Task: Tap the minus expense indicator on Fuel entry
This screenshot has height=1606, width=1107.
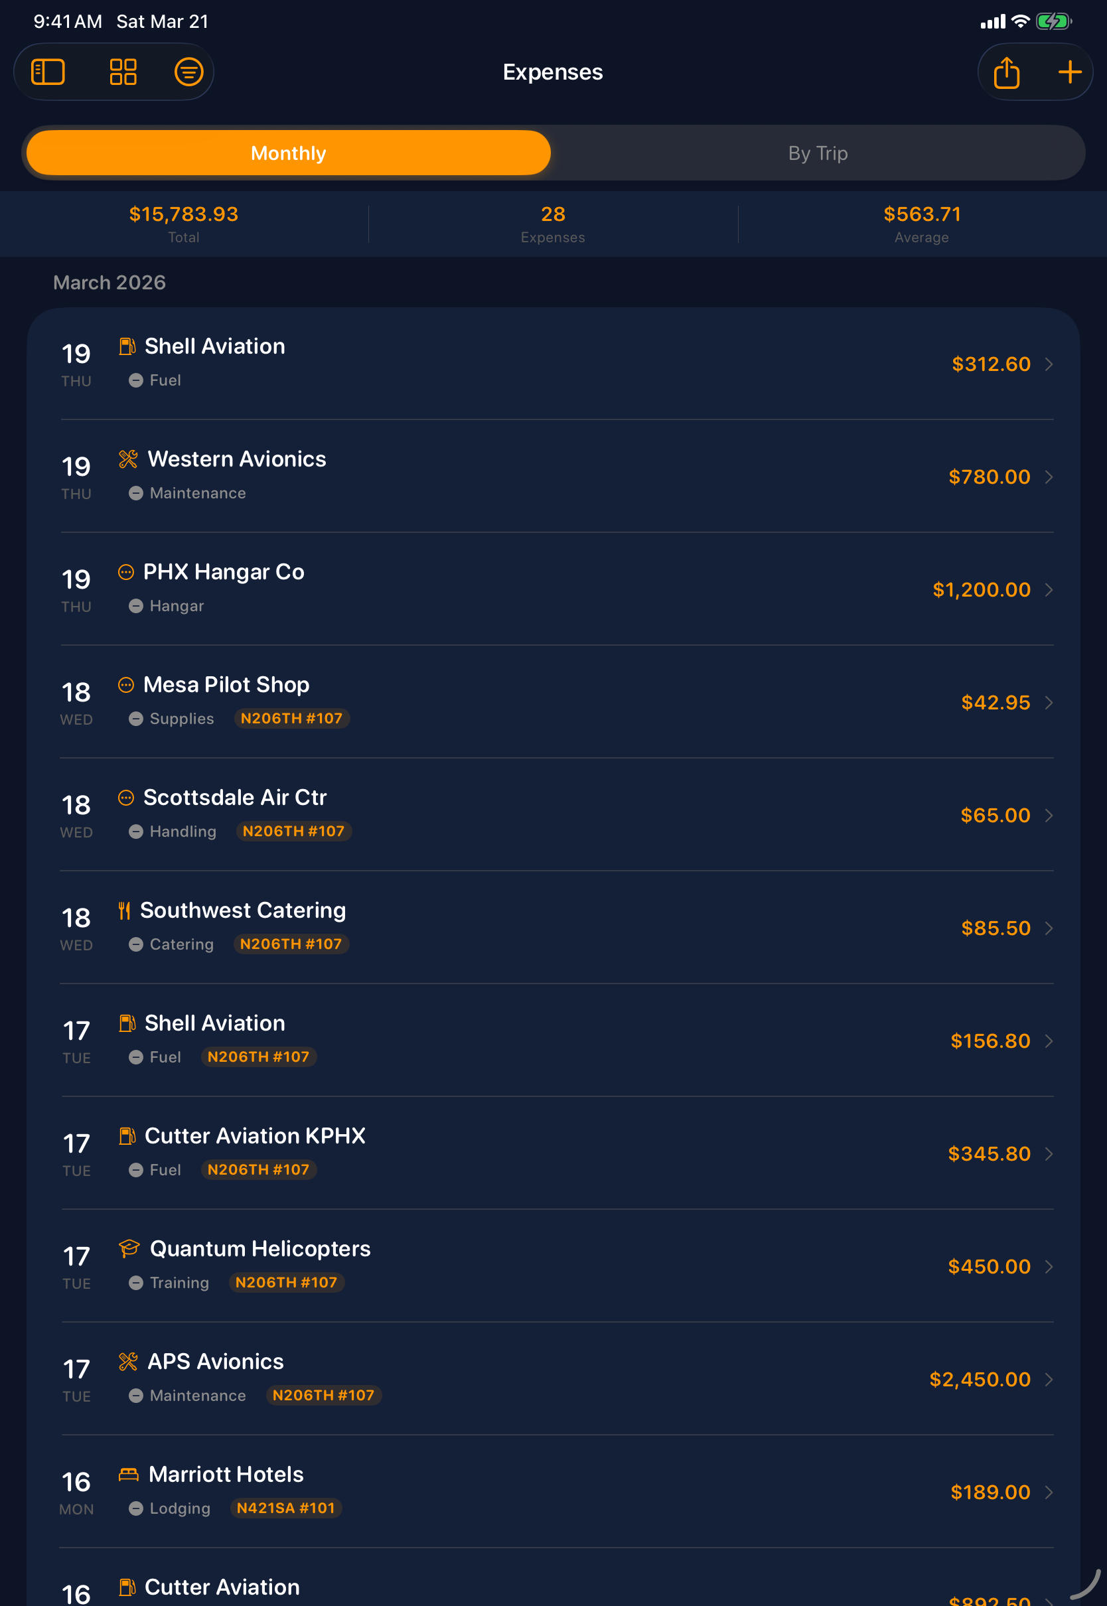Action: [136, 380]
